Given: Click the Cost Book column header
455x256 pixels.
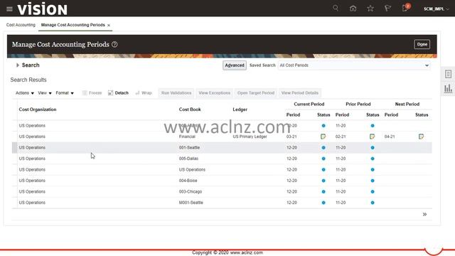Looking at the screenshot, I should 190,110.
